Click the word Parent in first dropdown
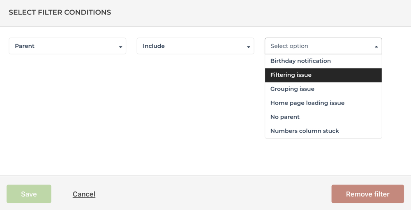 (x=25, y=46)
